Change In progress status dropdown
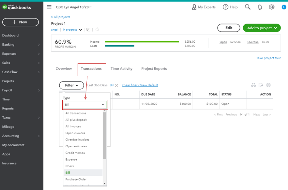Image resolution: width=288 pixels, height=190 pixels. [x=72, y=30]
